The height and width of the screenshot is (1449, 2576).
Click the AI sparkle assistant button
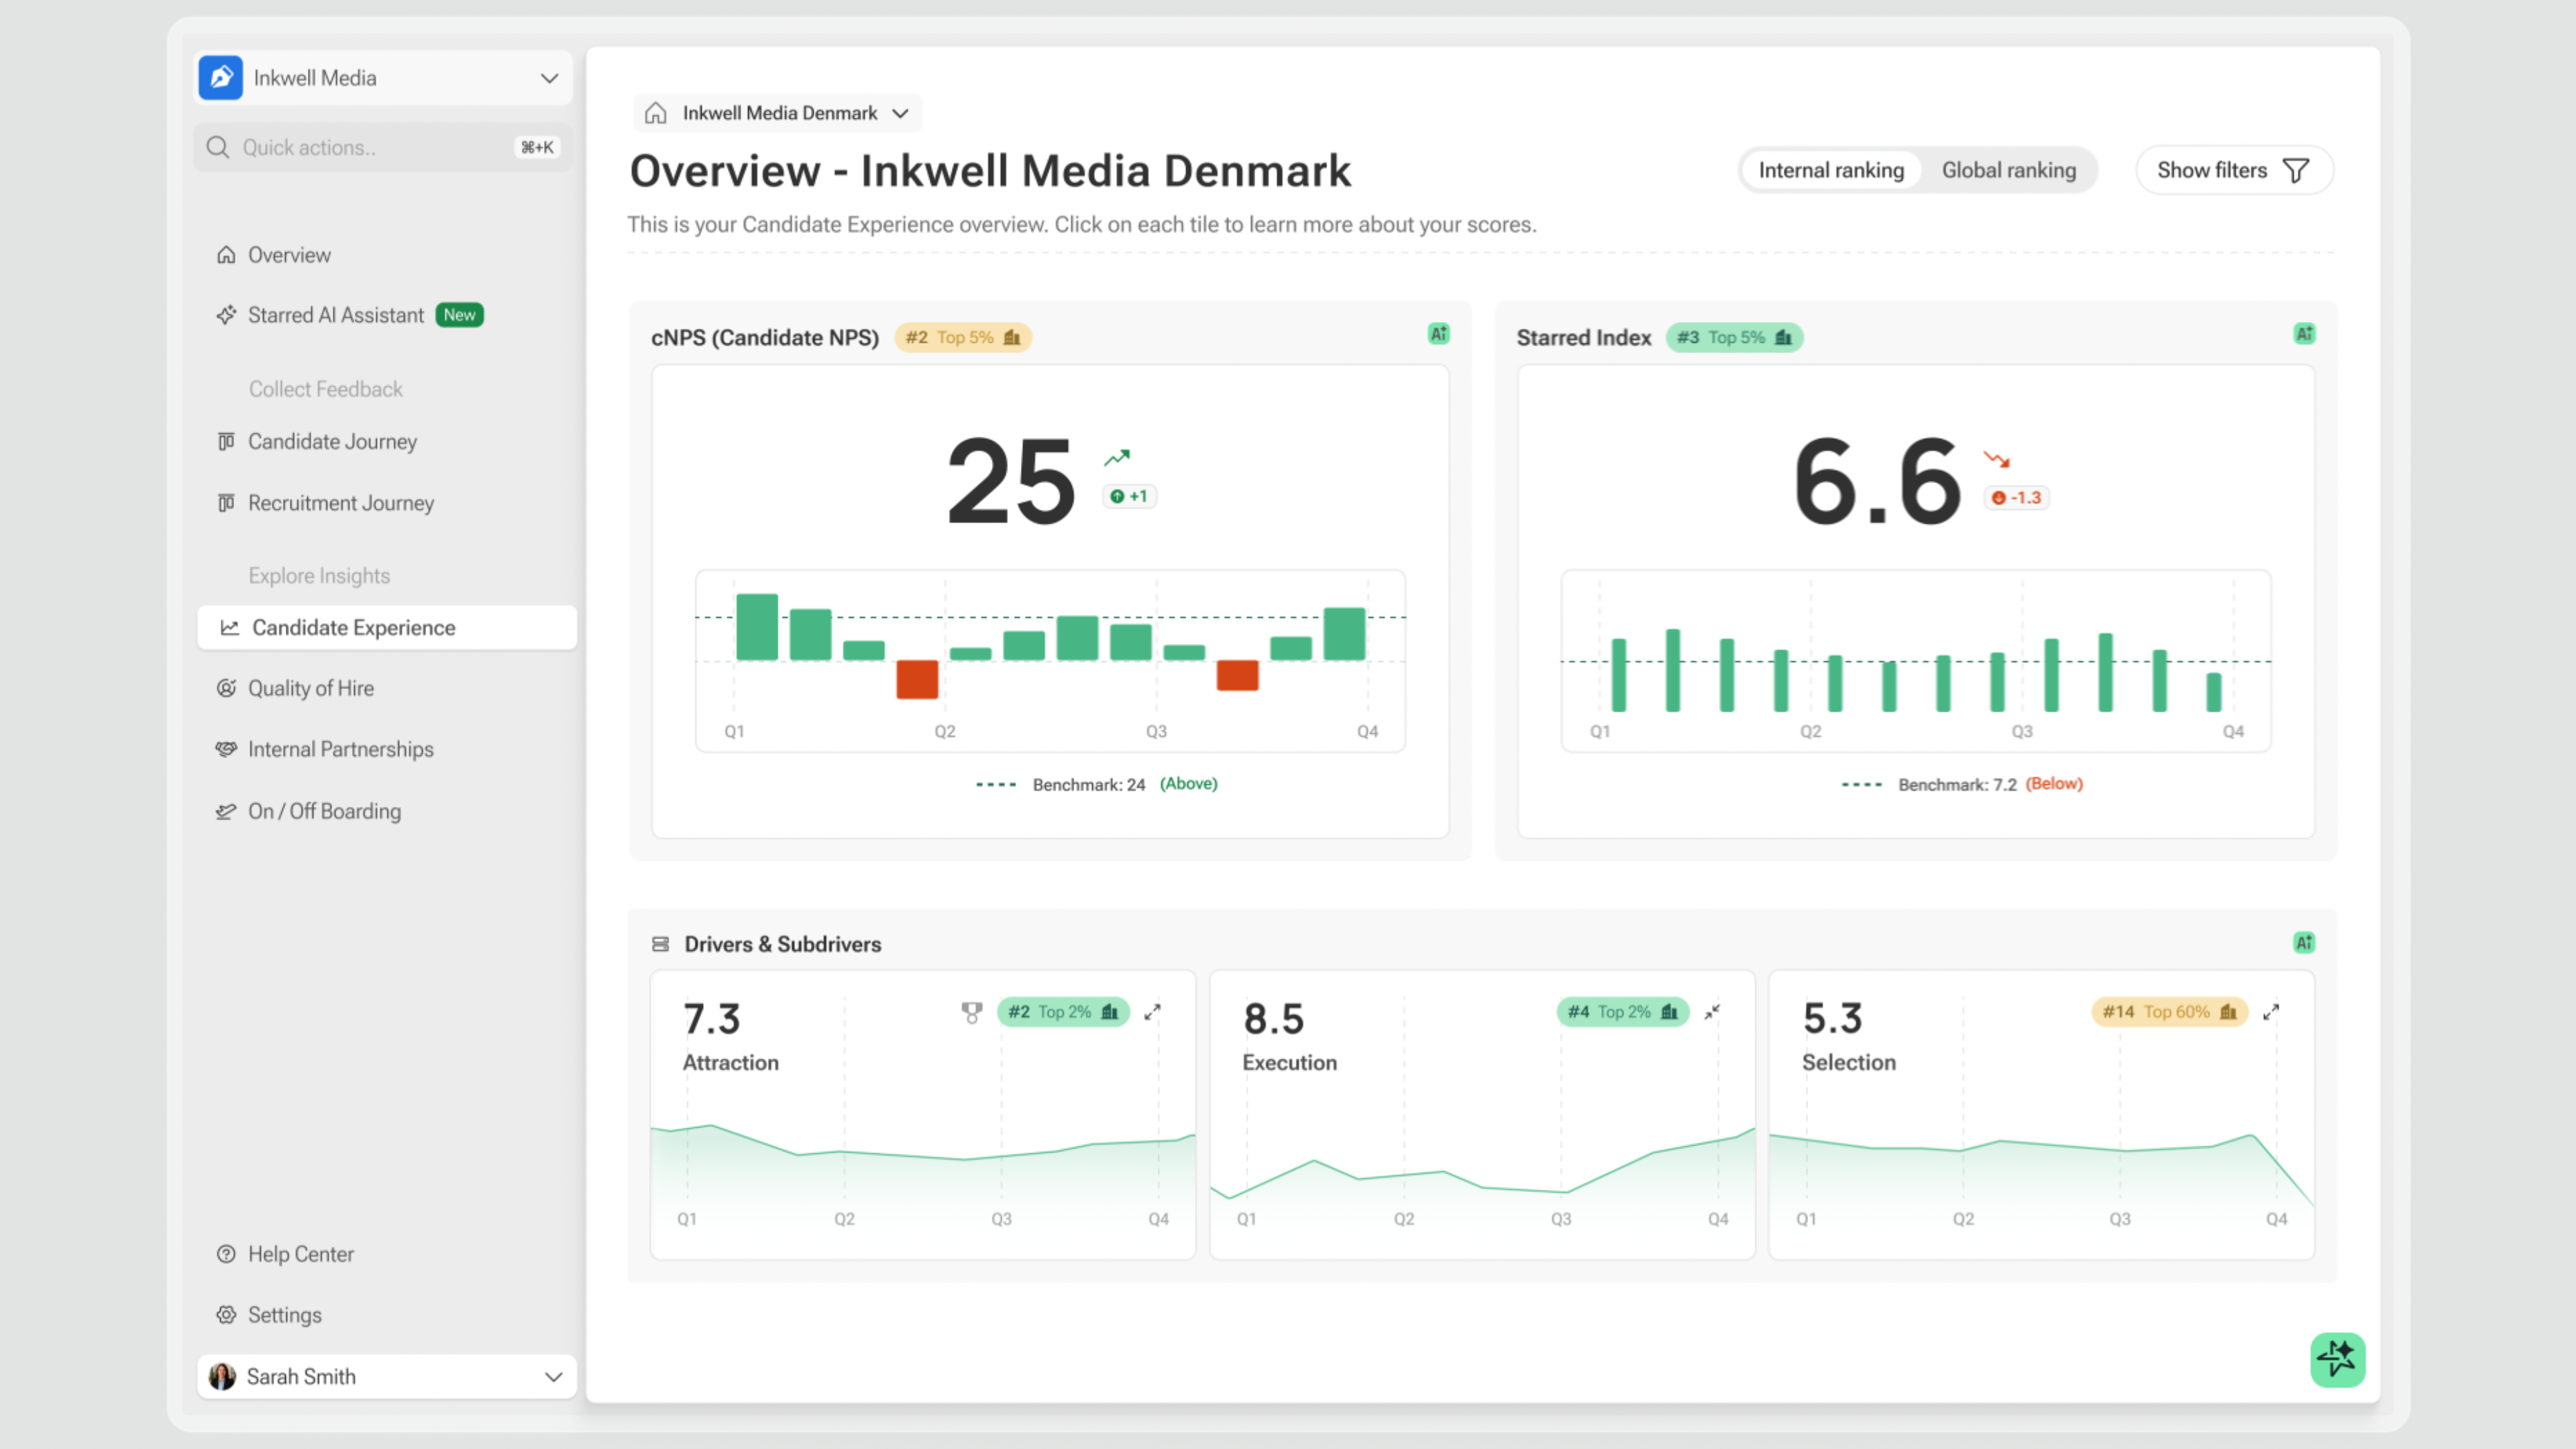point(2337,1359)
